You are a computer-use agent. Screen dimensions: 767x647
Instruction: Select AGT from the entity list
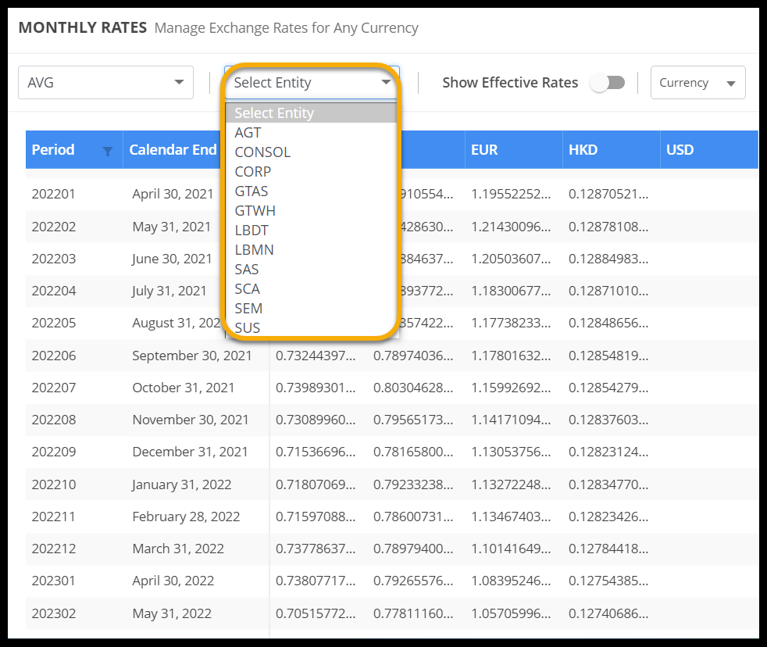(x=248, y=133)
